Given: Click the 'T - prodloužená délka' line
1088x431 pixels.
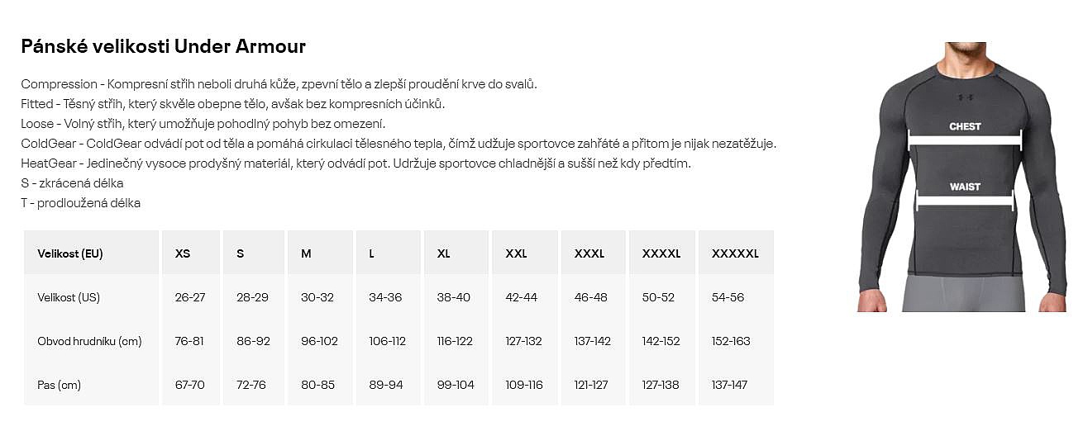Looking at the screenshot, I should [x=80, y=203].
